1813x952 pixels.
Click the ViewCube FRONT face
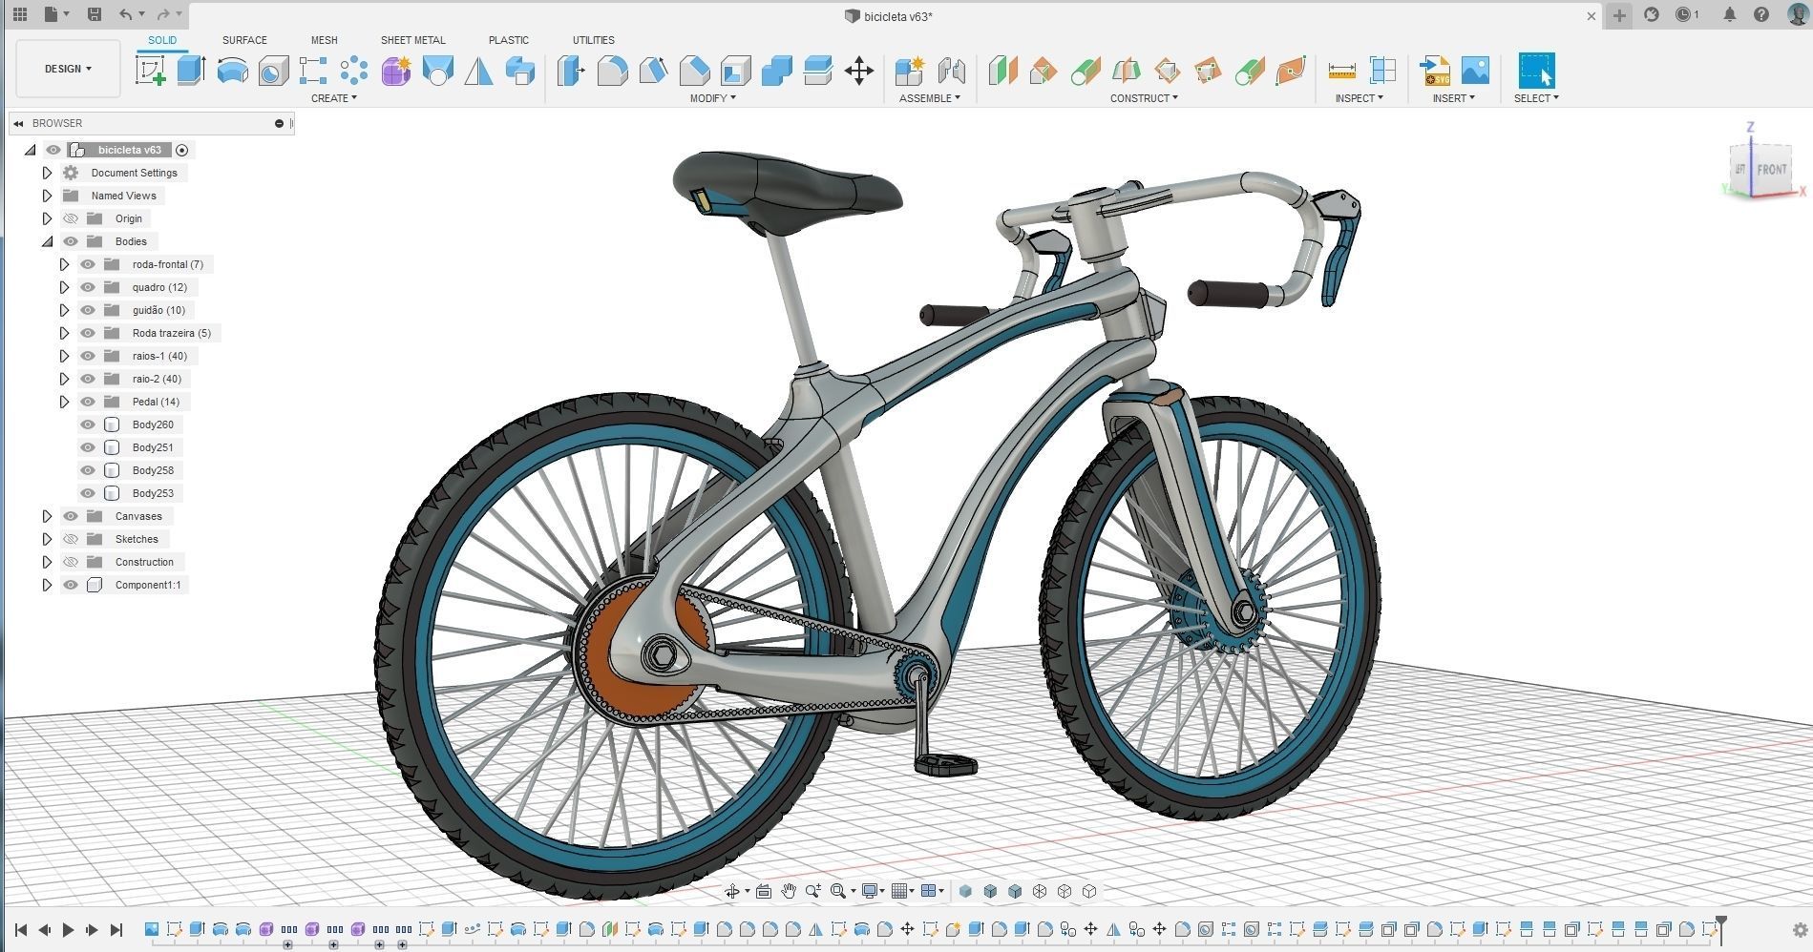click(1772, 169)
